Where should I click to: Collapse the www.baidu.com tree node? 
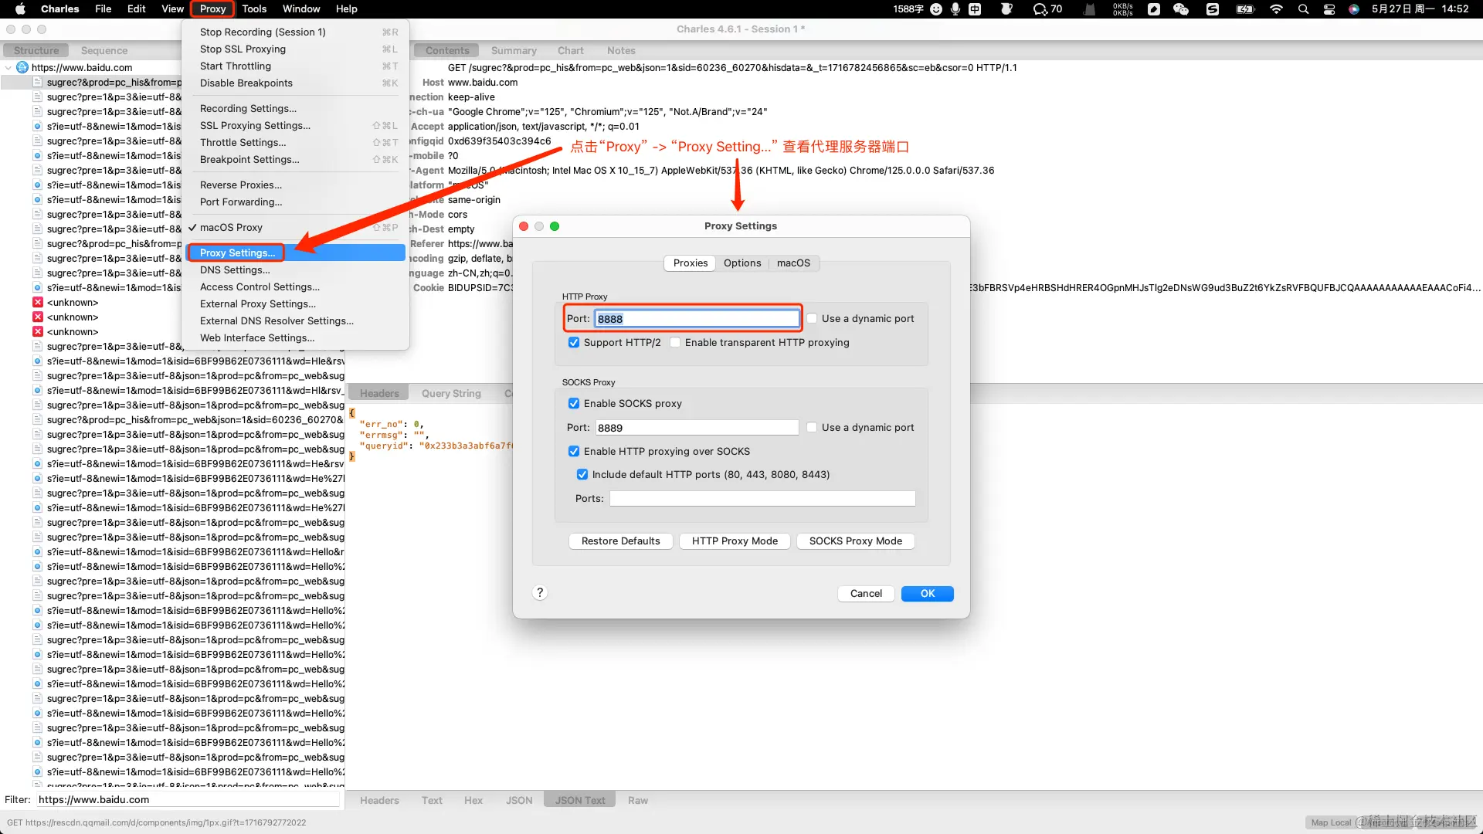click(8, 68)
